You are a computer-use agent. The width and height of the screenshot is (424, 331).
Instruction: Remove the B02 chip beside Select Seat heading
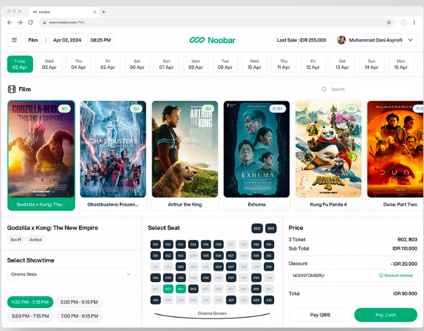click(257, 228)
